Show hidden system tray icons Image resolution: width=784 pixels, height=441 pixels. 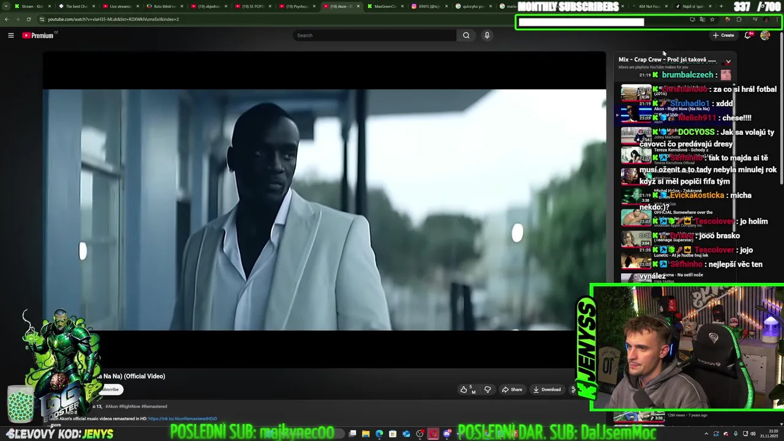[x=706, y=434]
